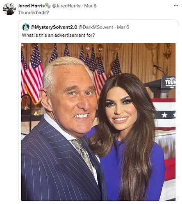
Task: Click the 'Thunderbirds?' tweet text
Action: 33,13
